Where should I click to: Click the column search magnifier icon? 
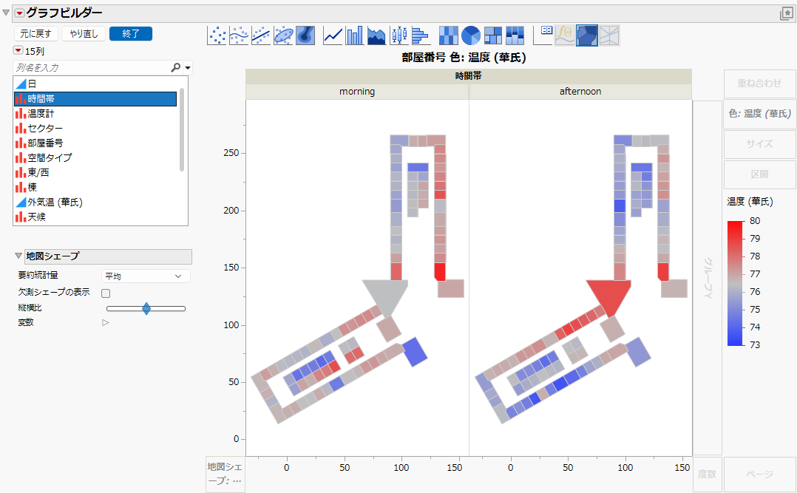pyautogui.click(x=175, y=67)
